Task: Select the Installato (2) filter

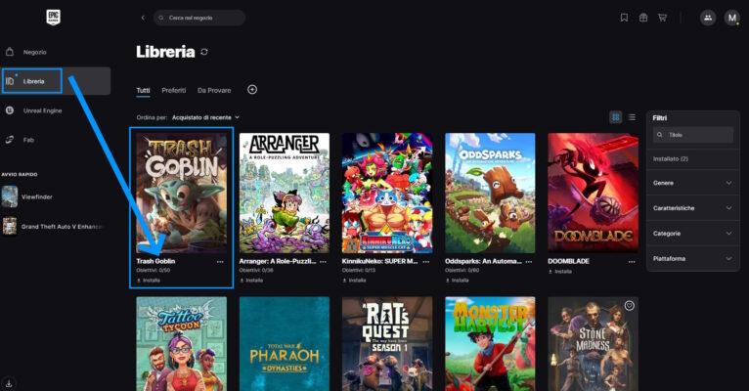Action: (x=671, y=159)
